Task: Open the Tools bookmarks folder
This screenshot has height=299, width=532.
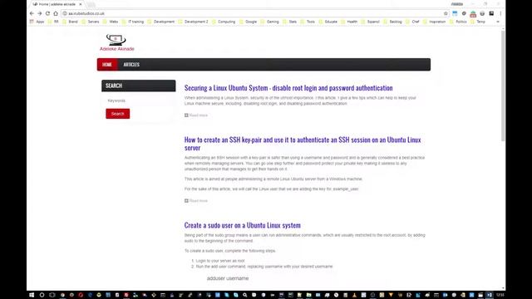Action: 308,22
